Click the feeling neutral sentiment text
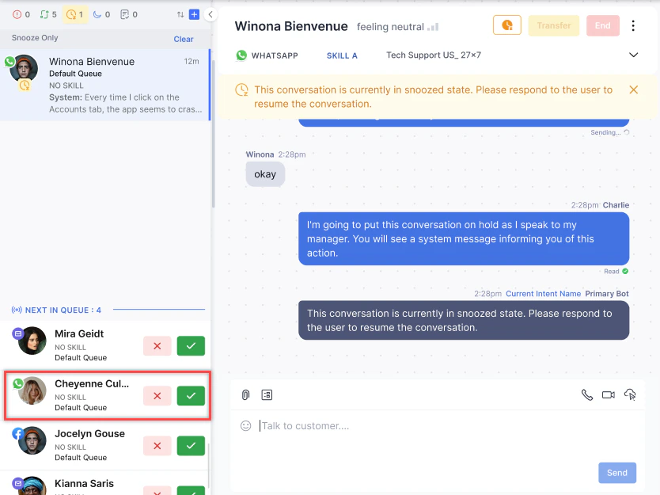 click(x=390, y=27)
